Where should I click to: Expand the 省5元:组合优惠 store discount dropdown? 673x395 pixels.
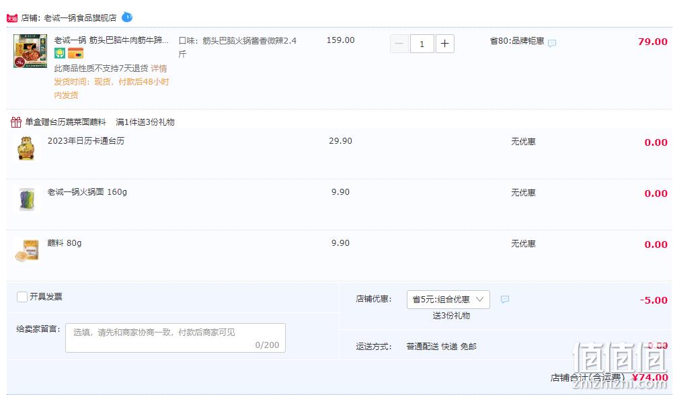(448, 300)
